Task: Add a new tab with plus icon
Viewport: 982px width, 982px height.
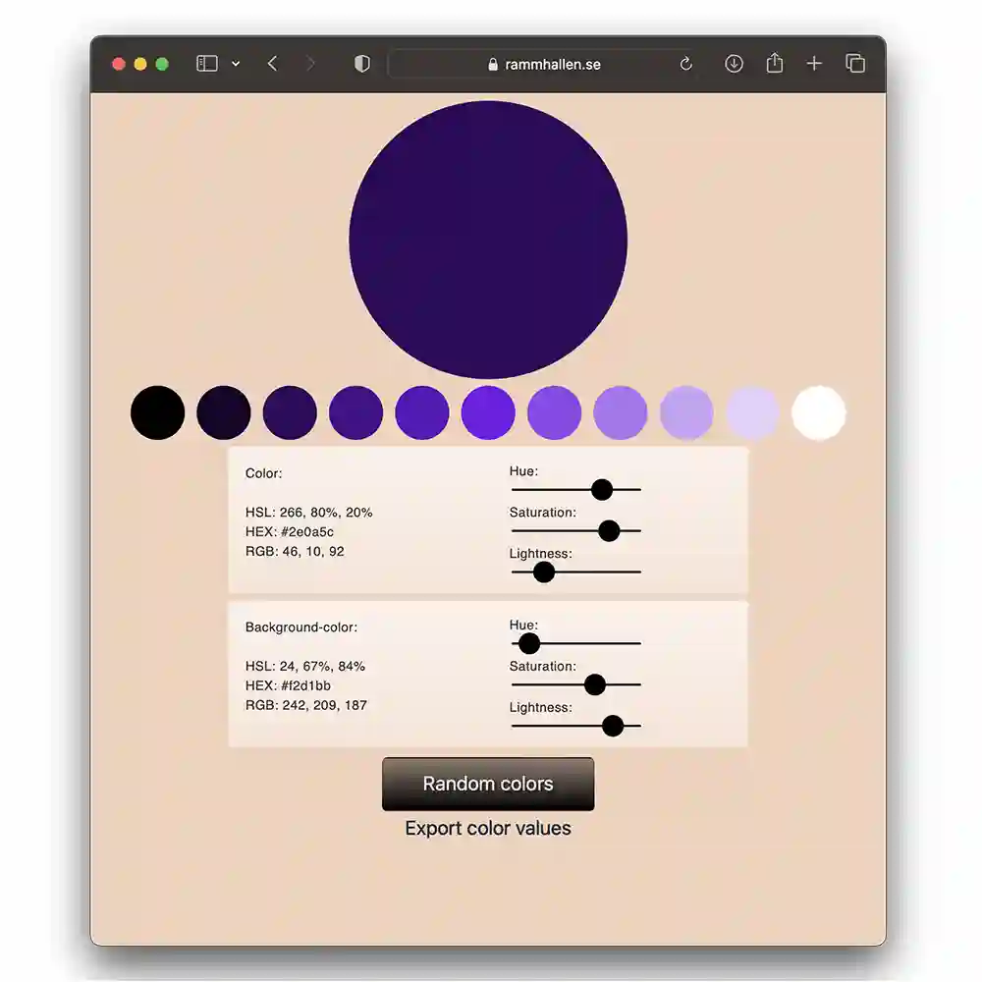Action: coord(814,63)
